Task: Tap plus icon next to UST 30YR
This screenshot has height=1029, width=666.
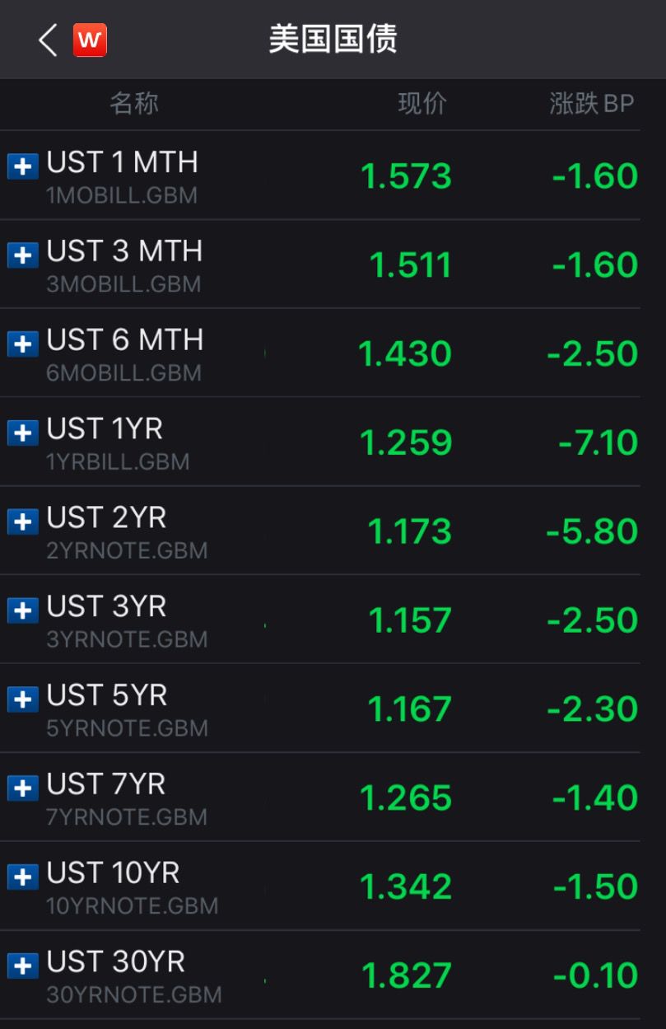Action: [22, 966]
